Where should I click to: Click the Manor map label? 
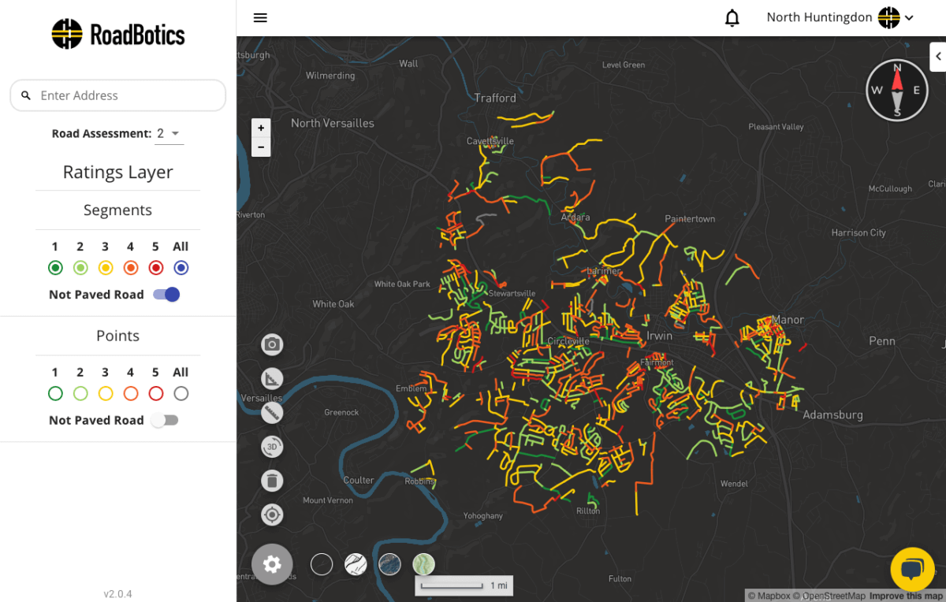(788, 319)
